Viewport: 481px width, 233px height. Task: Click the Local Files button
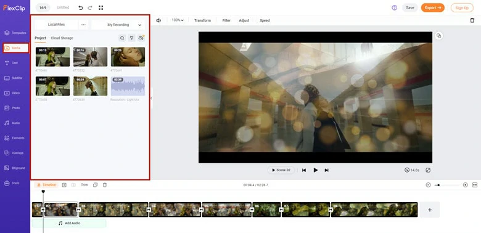56,25
